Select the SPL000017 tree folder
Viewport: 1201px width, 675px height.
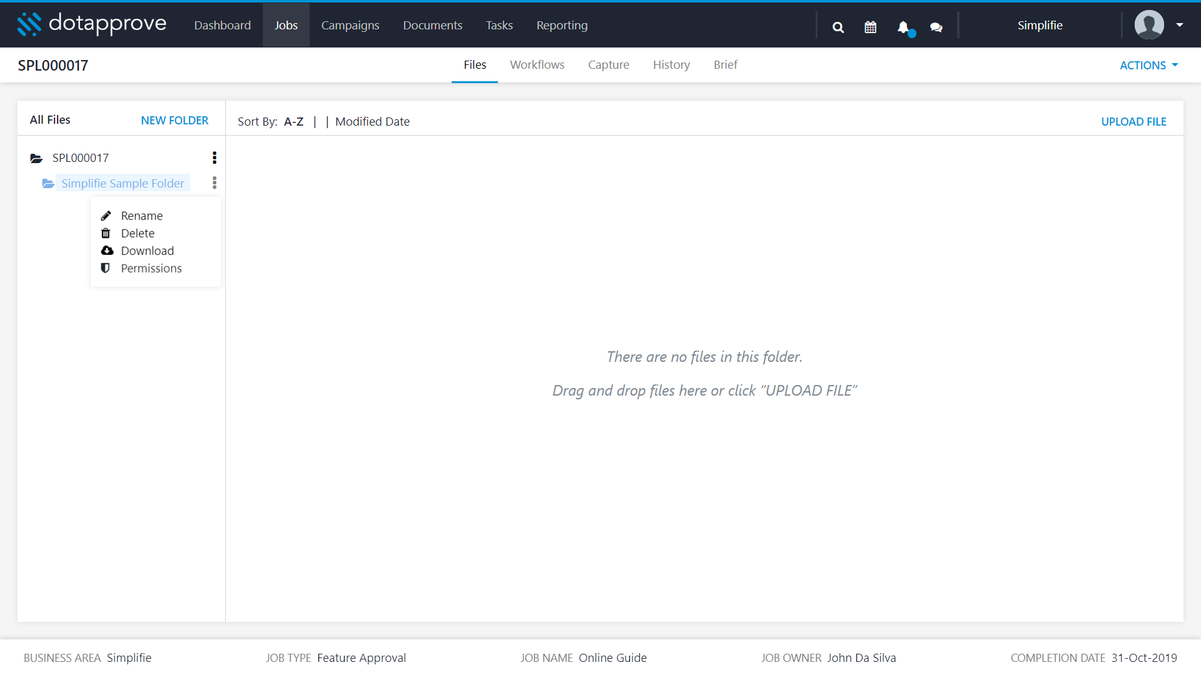[81, 158]
